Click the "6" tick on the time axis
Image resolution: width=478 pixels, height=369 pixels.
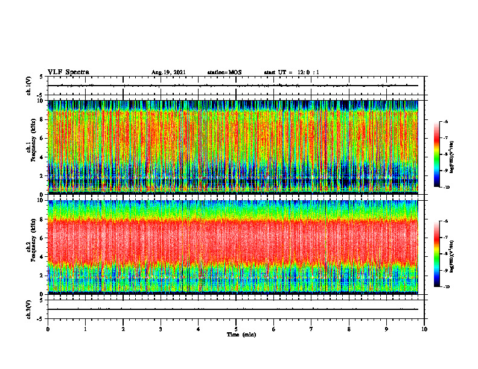pos(274,329)
